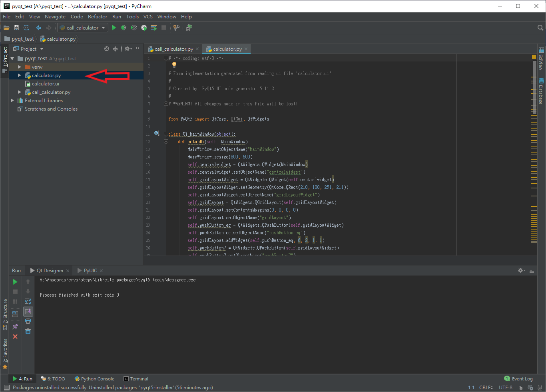The image size is (546, 392).
Task: Click the Synchronize refresh icon in toolbar
Action: 26,28
